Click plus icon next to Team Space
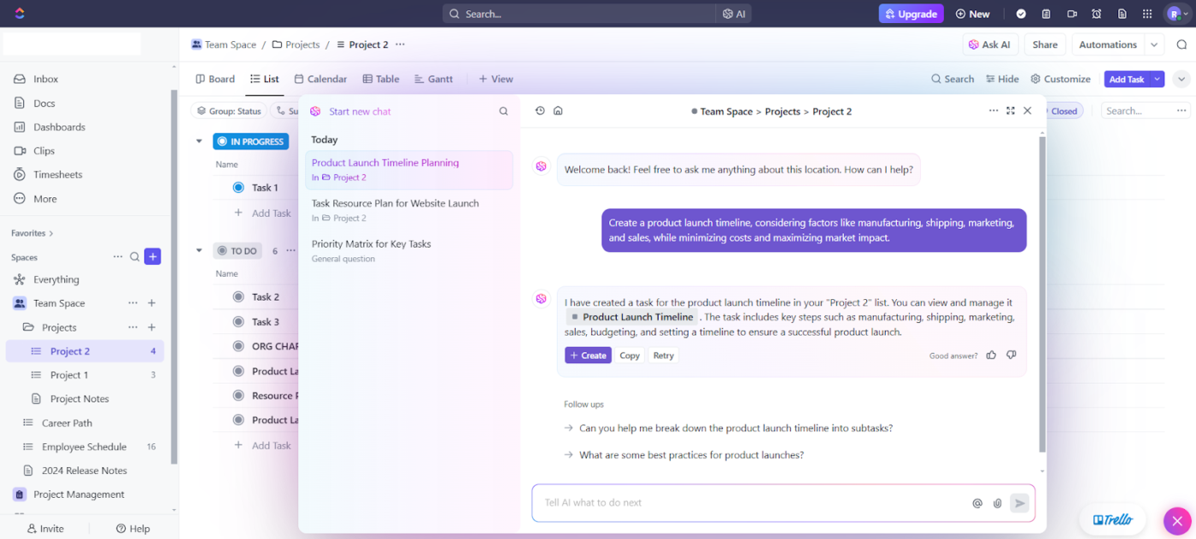Viewport: 1196px width, 539px height. coord(151,303)
